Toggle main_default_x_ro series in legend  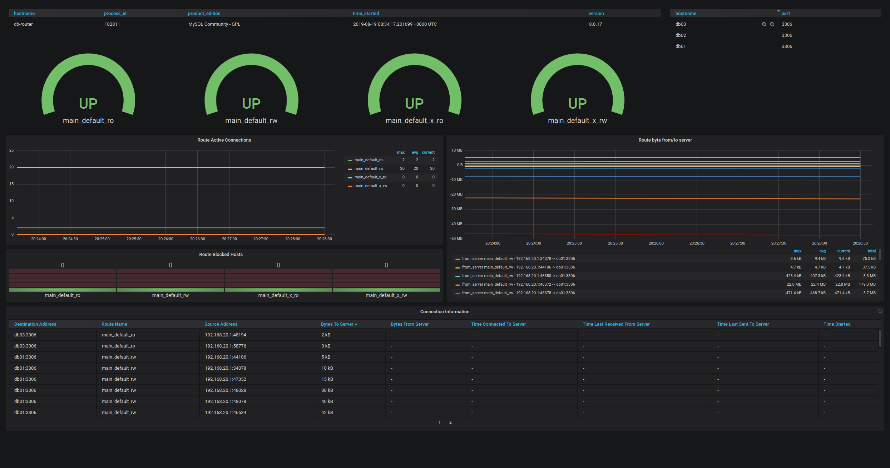pos(370,177)
